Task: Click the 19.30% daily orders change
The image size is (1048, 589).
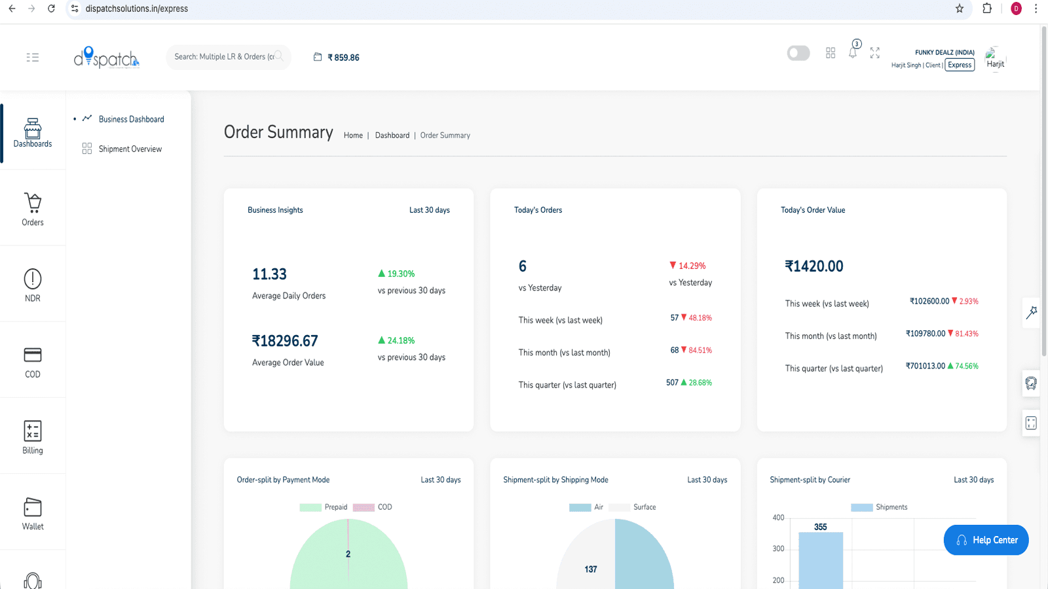Action: point(396,274)
